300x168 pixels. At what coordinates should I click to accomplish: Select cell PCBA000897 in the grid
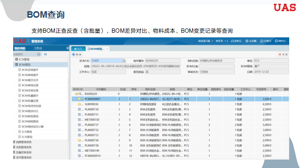point(93,99)
